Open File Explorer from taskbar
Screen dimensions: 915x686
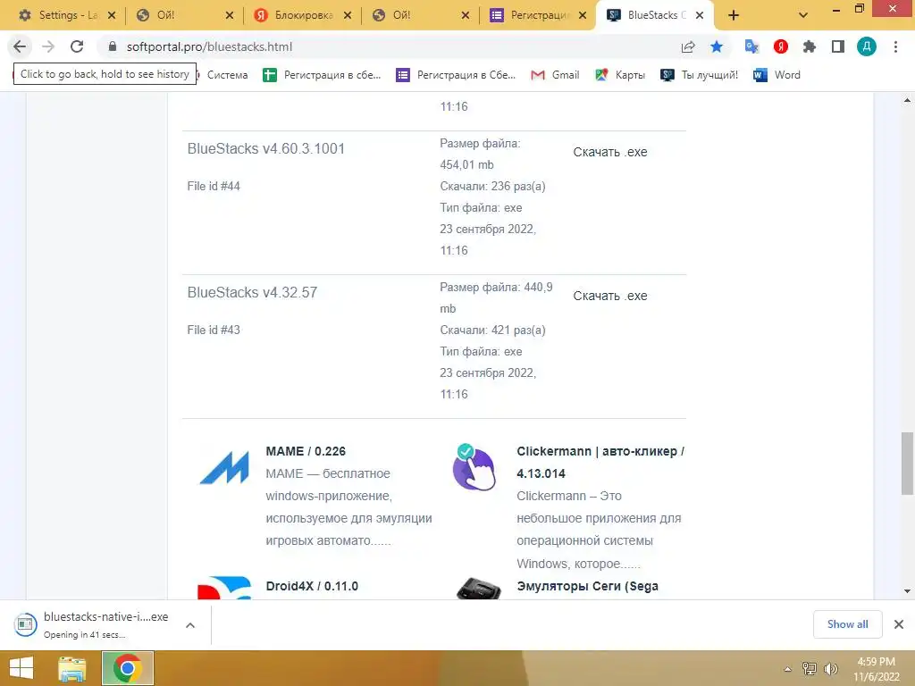point(72,668)
